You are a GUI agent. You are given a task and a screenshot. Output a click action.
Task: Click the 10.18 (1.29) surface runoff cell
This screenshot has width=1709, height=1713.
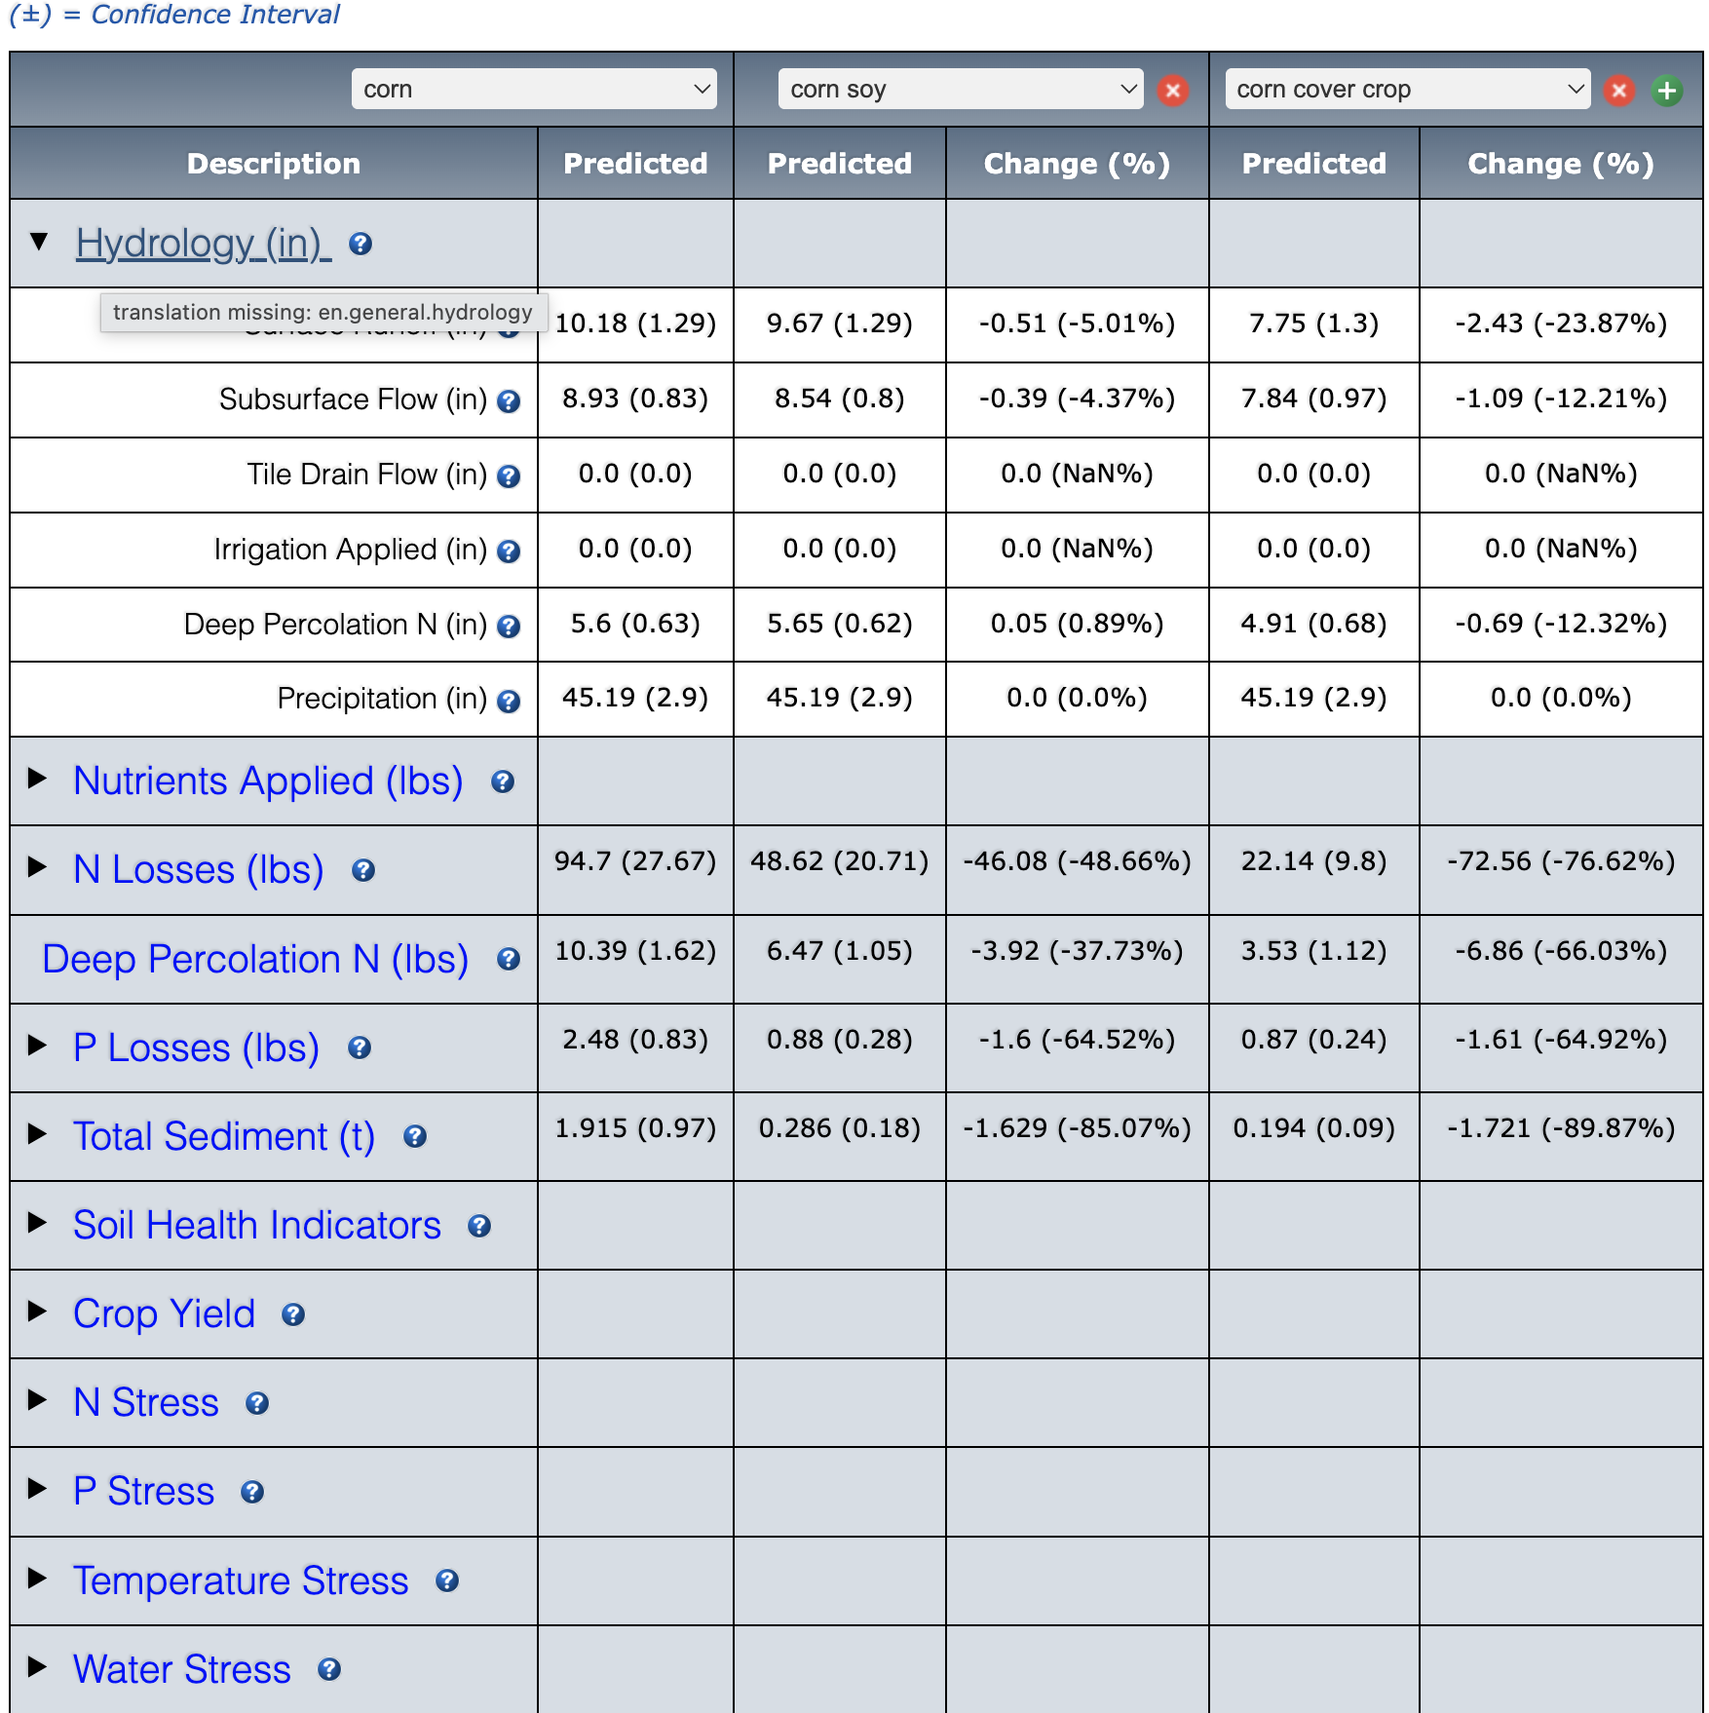point(635,324)
